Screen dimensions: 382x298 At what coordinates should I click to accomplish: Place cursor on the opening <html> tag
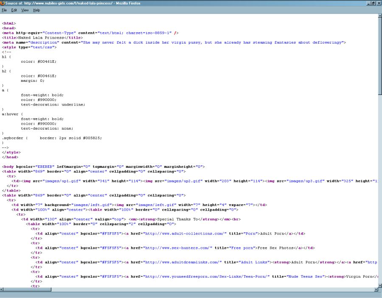tap(9, 23)
